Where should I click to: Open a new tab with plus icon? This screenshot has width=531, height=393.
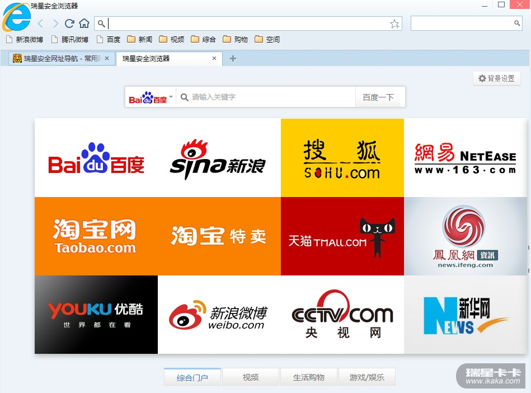pos(233,59)
